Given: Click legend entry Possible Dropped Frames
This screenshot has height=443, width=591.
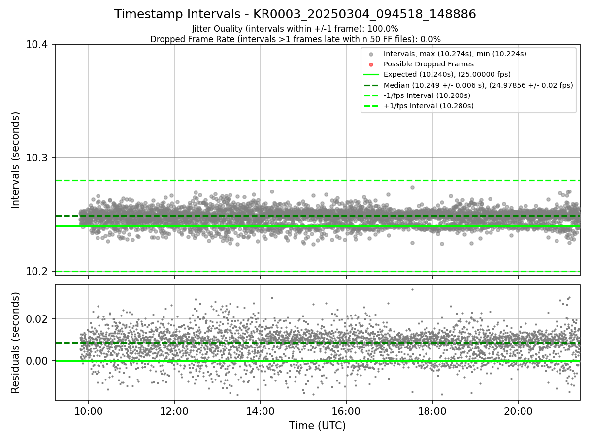Looking at the screenshot, I should (x=428, y=64).
